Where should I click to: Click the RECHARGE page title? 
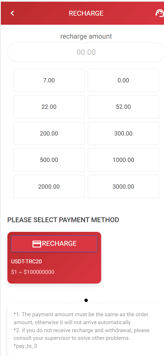click(x=86, y=13)
